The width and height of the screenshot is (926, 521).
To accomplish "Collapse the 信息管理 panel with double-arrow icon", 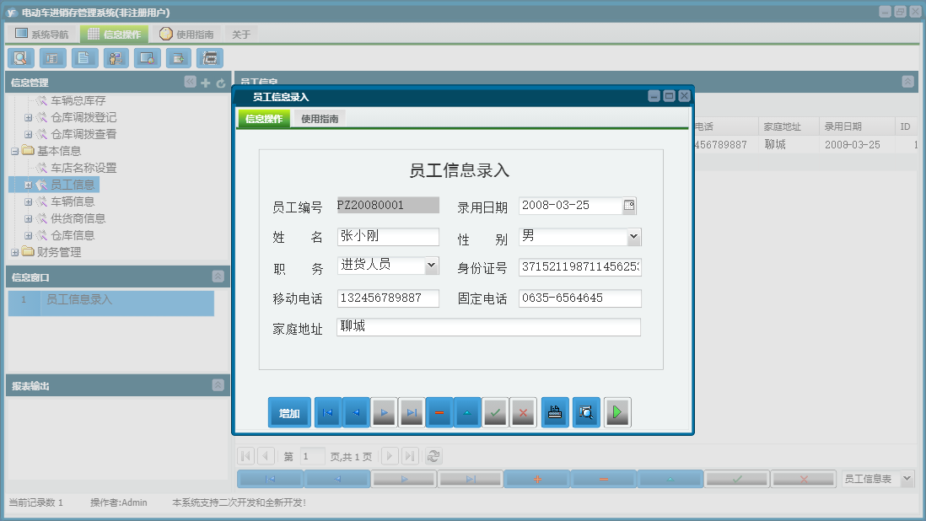I will [190, 82].
